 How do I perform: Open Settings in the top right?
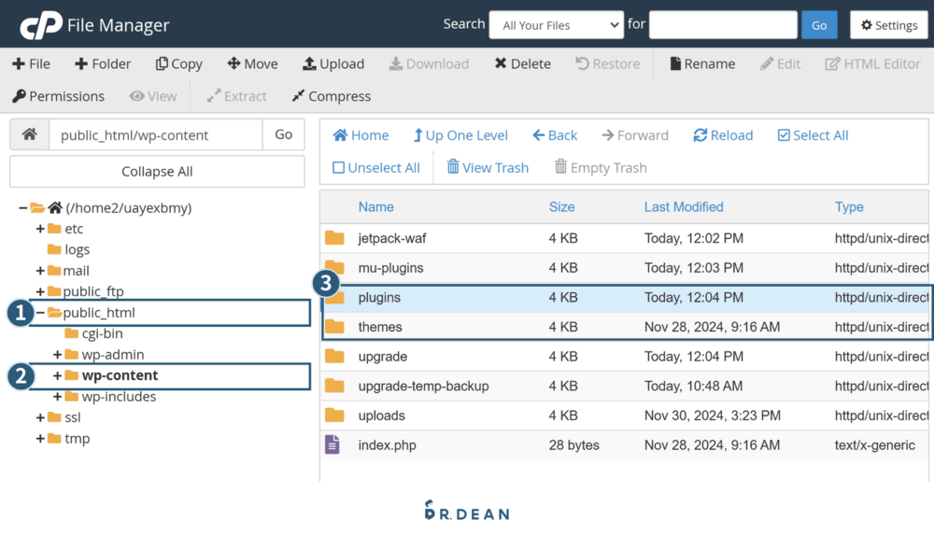[888, 25]
